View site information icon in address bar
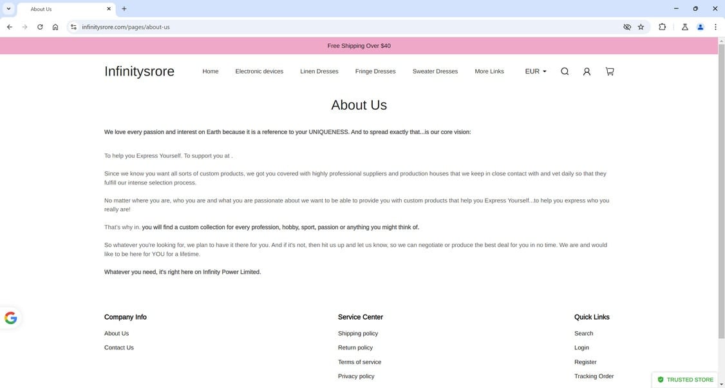Viewport: 725px width, 388px height. [x=73, y=27]
